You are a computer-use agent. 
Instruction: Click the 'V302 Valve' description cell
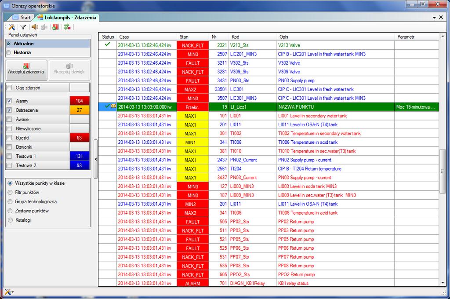tap(336, 63)
